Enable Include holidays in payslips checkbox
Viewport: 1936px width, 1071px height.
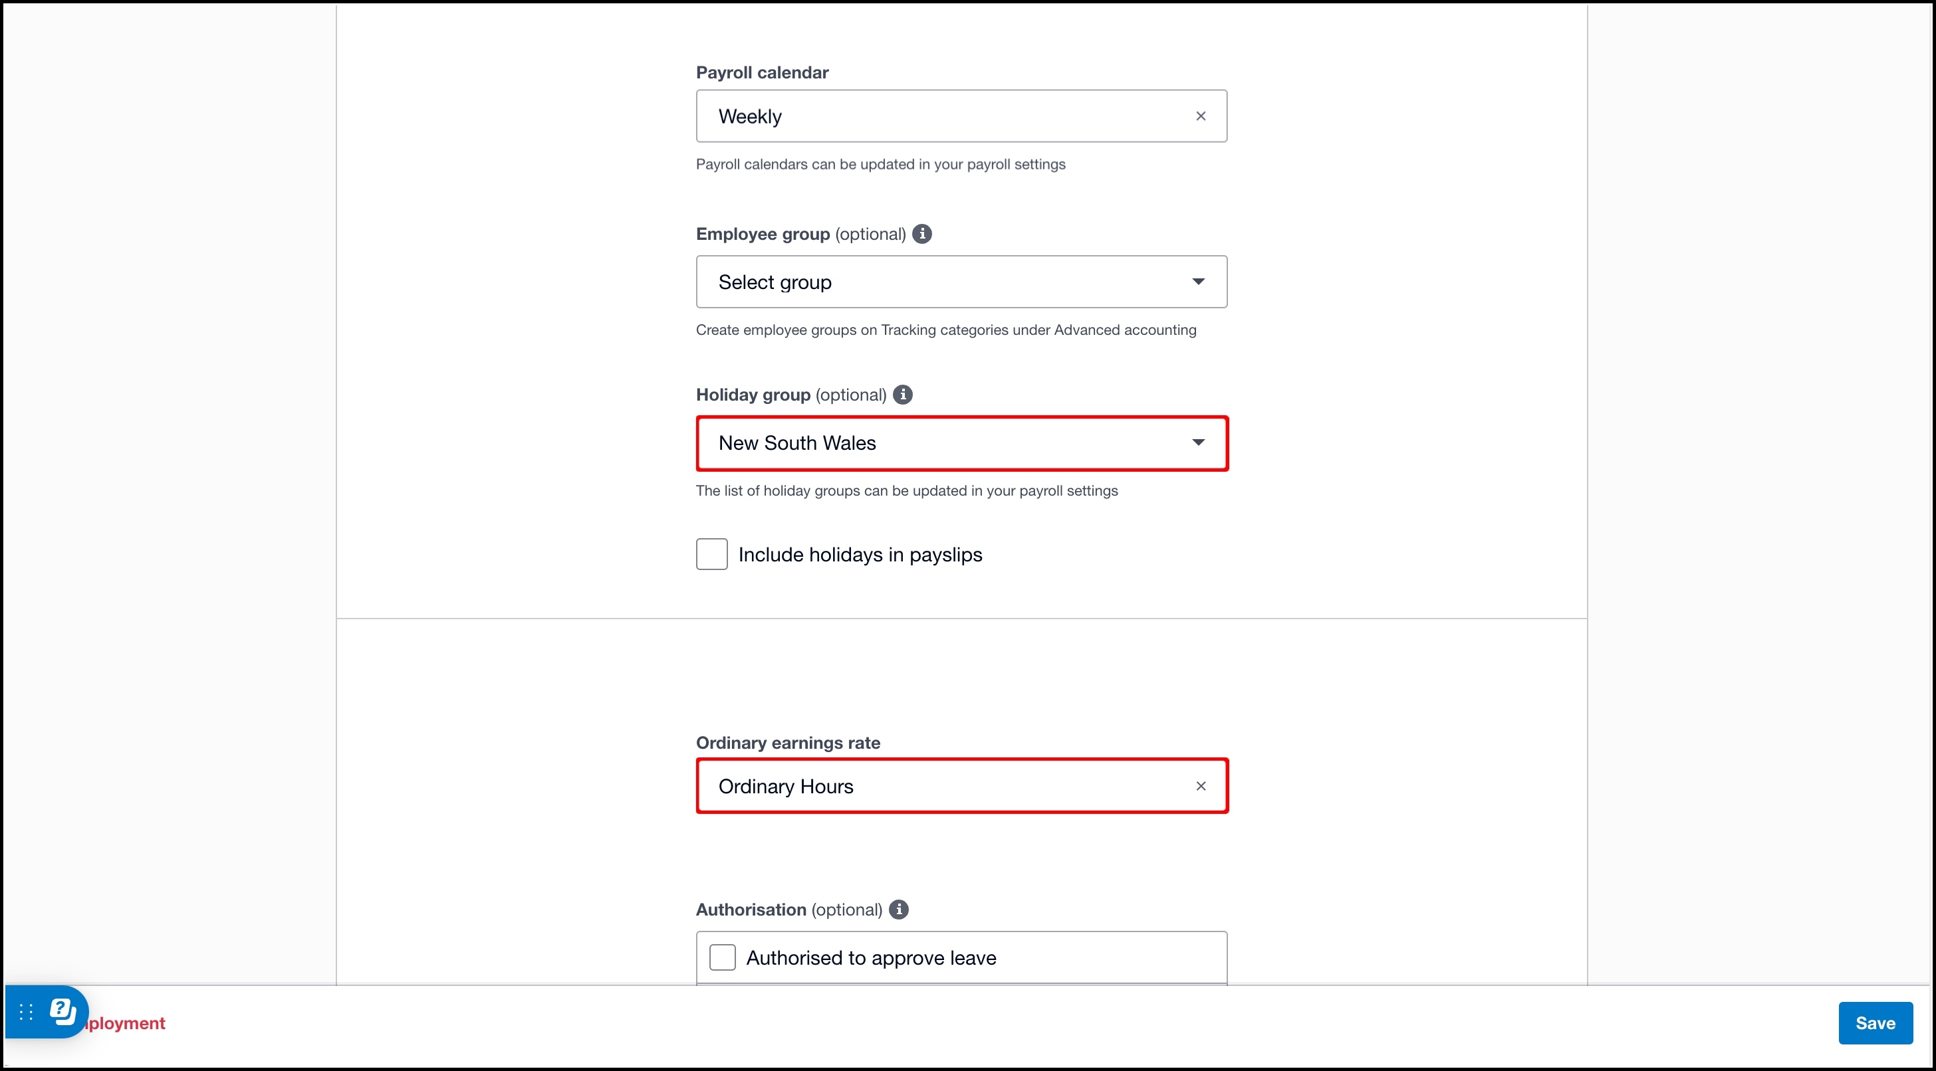tap(711, 554)
